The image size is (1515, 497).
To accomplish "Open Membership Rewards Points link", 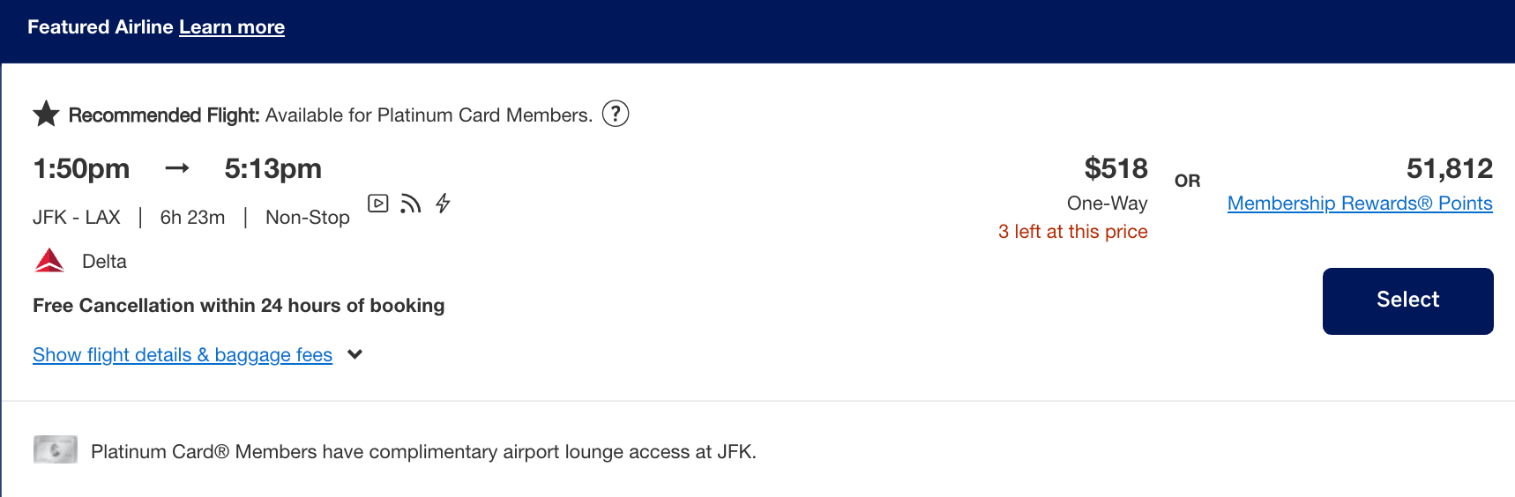I will click(x=1360, y=204).
